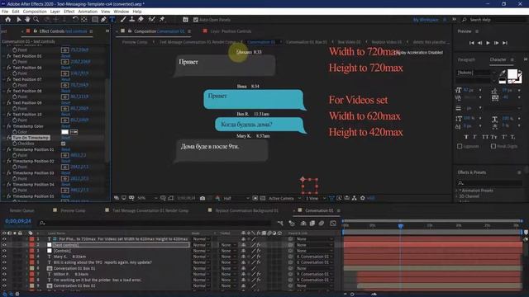Screen dimensions: 529x297
Task: Click the timeline current-time indicator
Action: coord(400,225)
